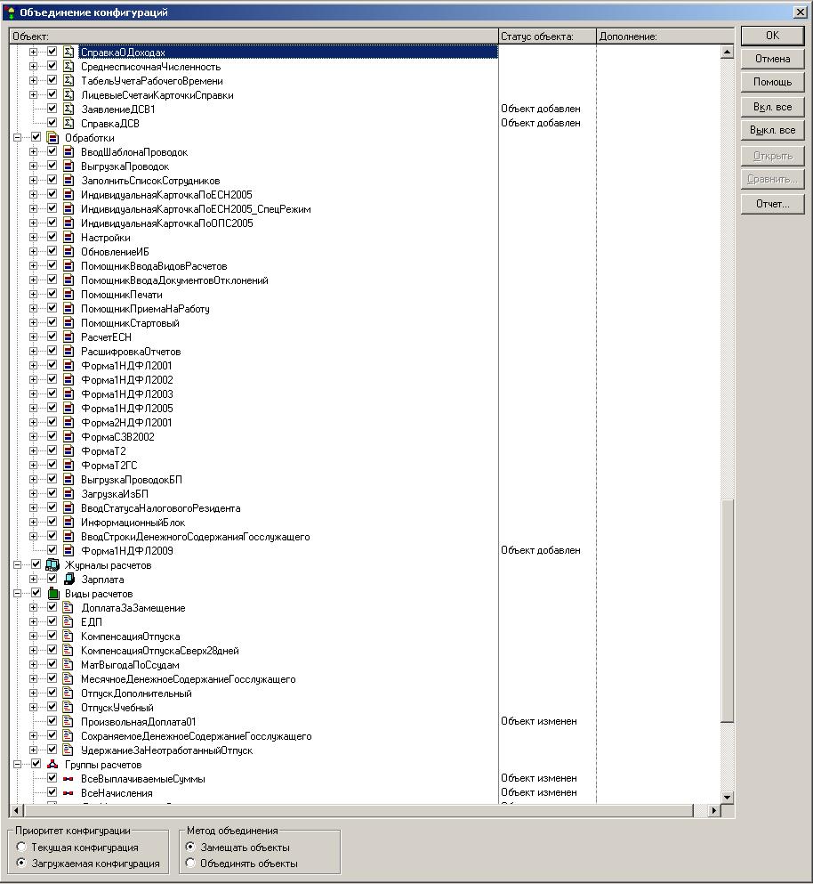Click the ЗаявлениеДСВ1 report icon
813x884 pixels.
click(68, 109)
